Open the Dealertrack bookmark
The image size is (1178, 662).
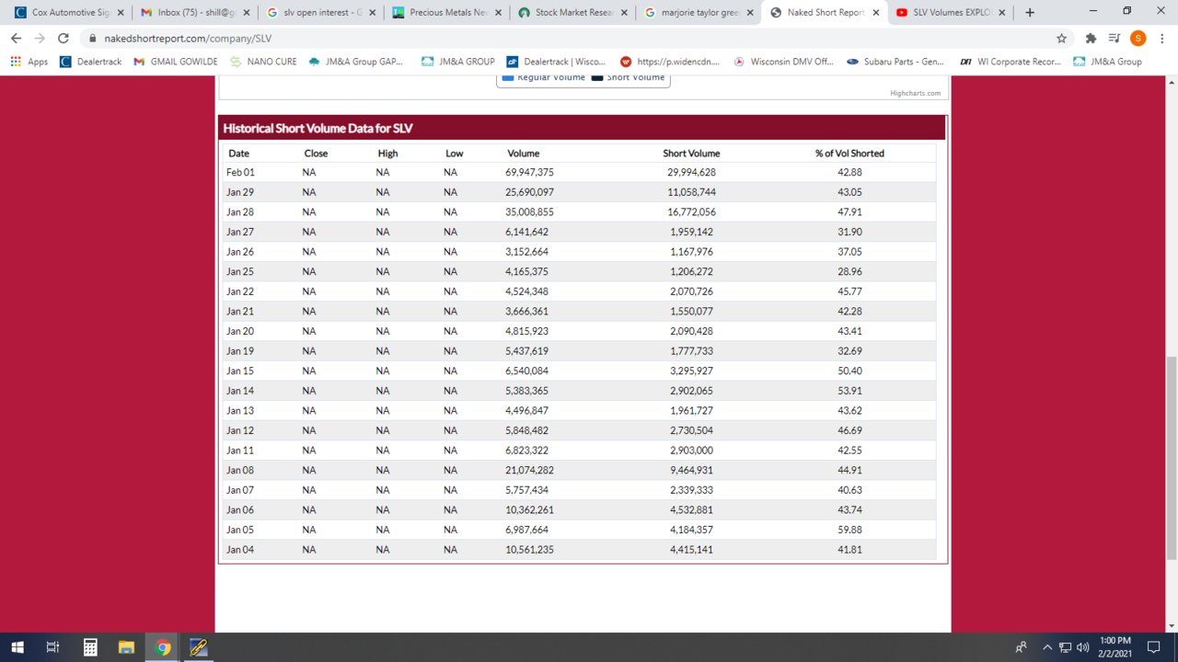tap(90, 62)
